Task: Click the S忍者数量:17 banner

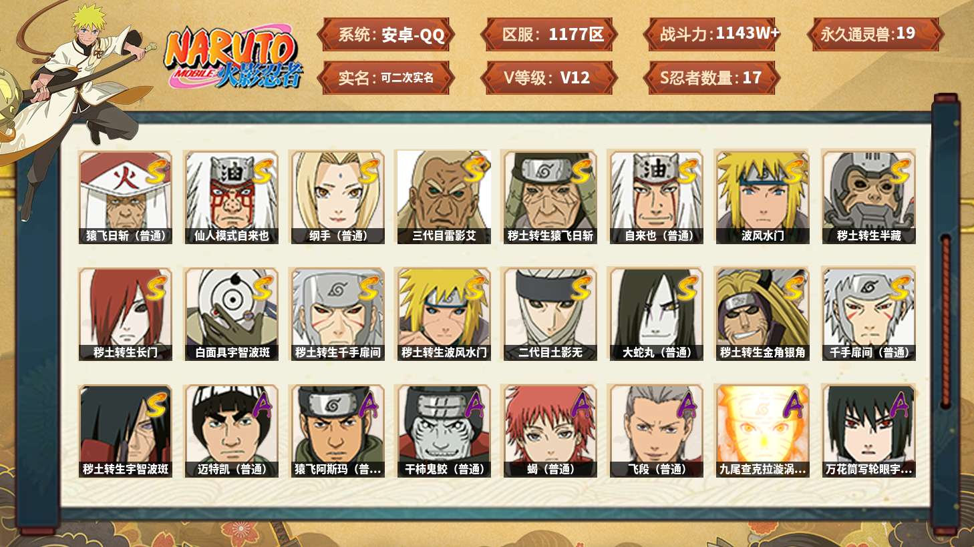Action: pyautogui.click(x=712, y=77)
